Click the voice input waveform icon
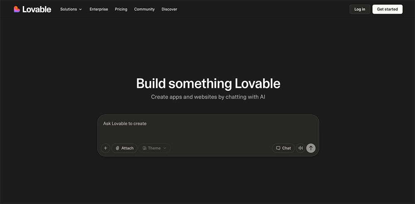Image resolution: width=415 pixels, height=204 pixels. point(300,148)
